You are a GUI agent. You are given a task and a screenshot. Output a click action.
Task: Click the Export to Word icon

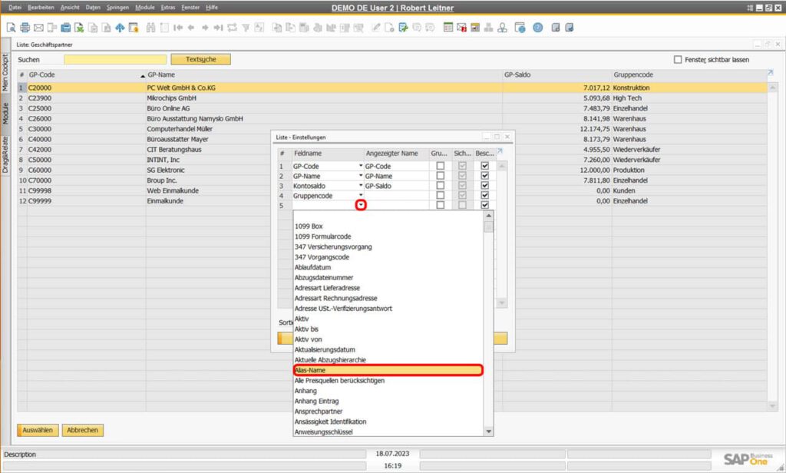pyautogui.click(x=93, y=28)
